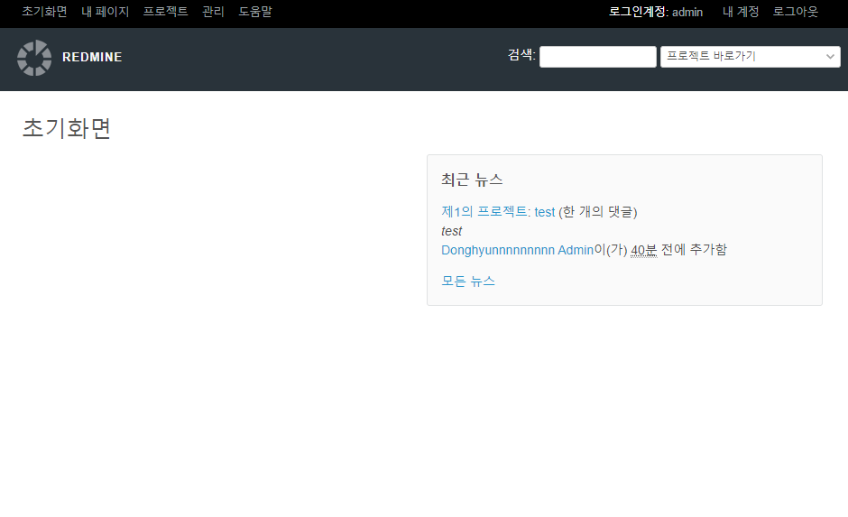Click the 최근 뉴스 heading
This screenshot has width=848, height=517.
point(472,180)
